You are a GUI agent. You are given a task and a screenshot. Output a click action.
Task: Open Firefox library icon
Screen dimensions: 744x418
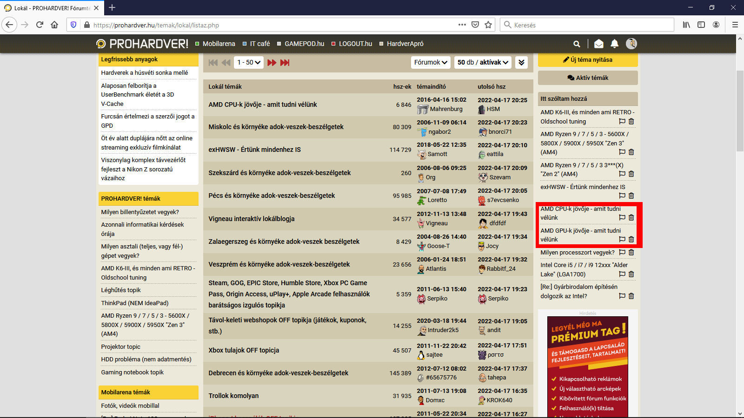point(686,25)
